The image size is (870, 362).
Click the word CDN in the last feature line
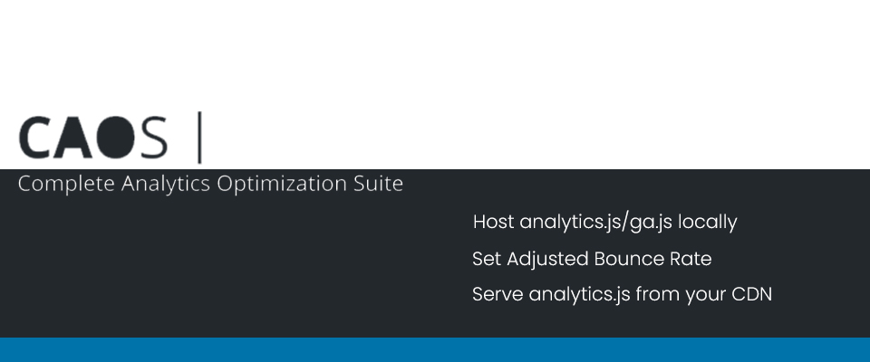point(752,294)
